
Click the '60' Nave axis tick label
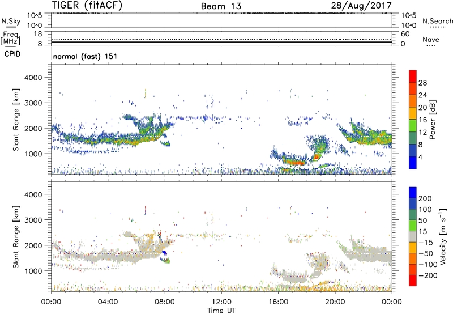pos(405,34)
